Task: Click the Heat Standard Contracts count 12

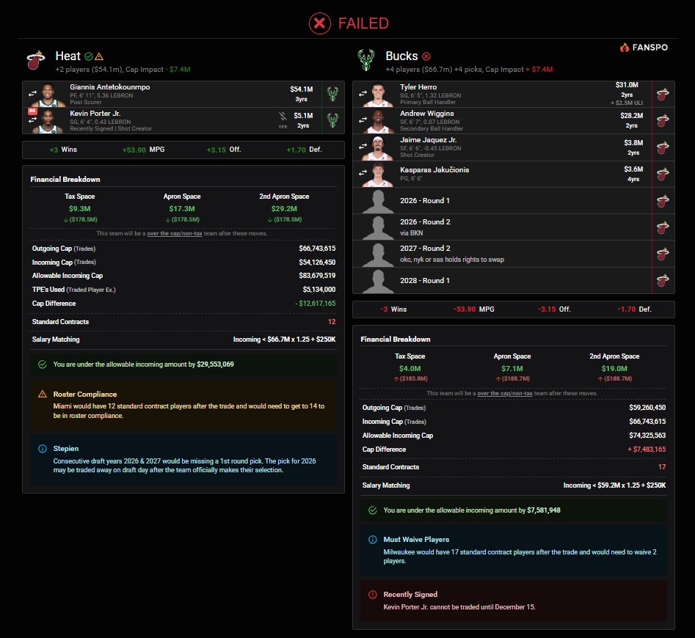Action: click(x=332, y=322)
